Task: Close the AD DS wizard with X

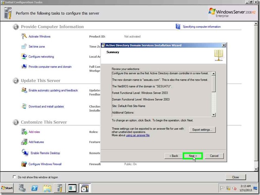Action: pyautogui.click(x=224, y=45)
